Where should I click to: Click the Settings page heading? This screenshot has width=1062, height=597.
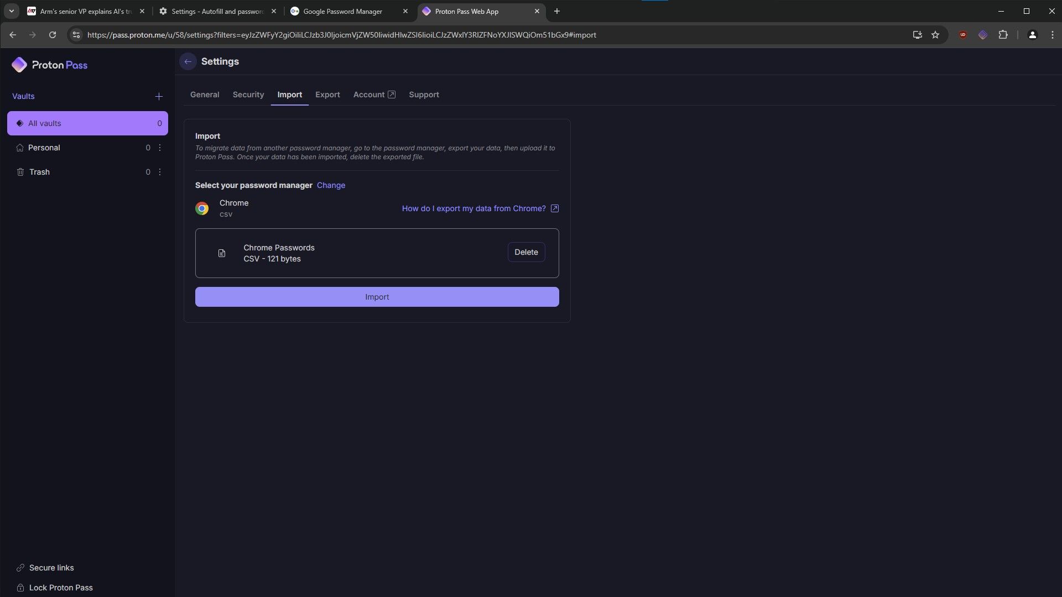click(x=220, y=61)
